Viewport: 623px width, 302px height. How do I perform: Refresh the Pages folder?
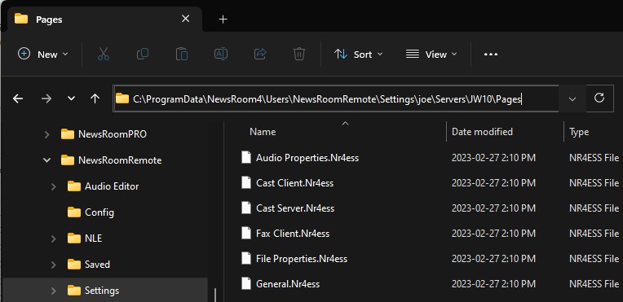click(x=599, y=98)
